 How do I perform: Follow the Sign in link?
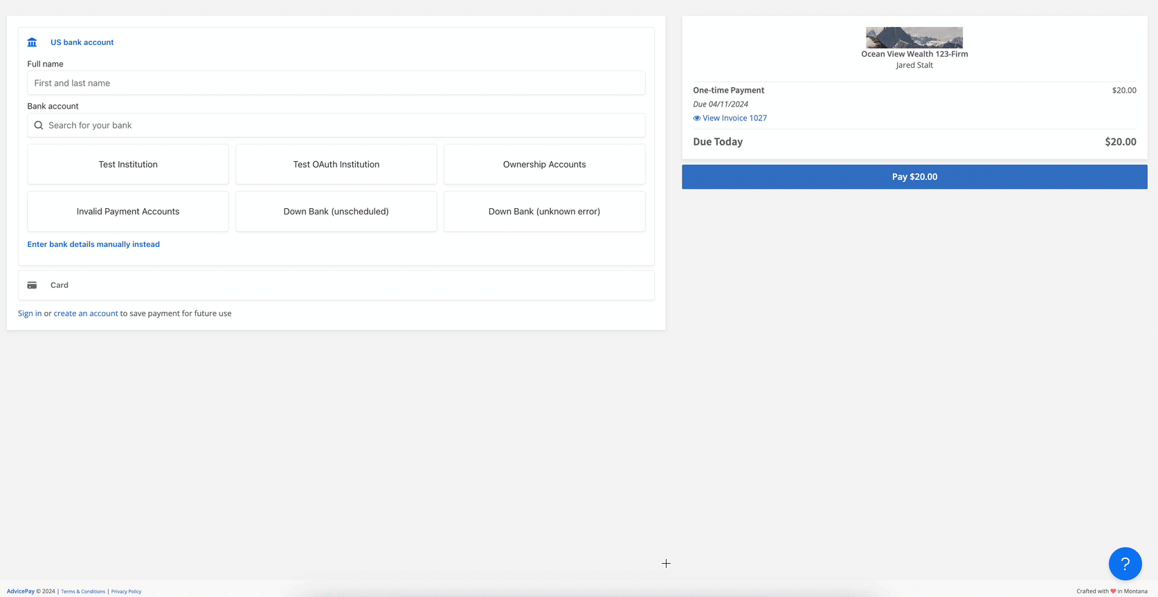pos(30,313)
